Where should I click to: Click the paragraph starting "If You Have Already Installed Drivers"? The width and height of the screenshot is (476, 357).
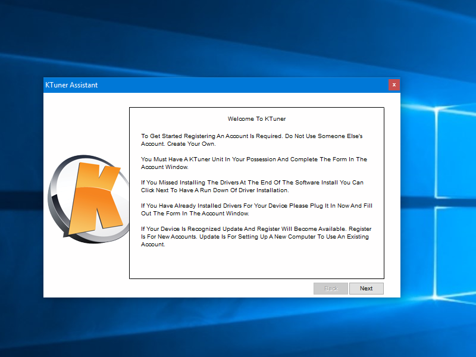(256, 209)
